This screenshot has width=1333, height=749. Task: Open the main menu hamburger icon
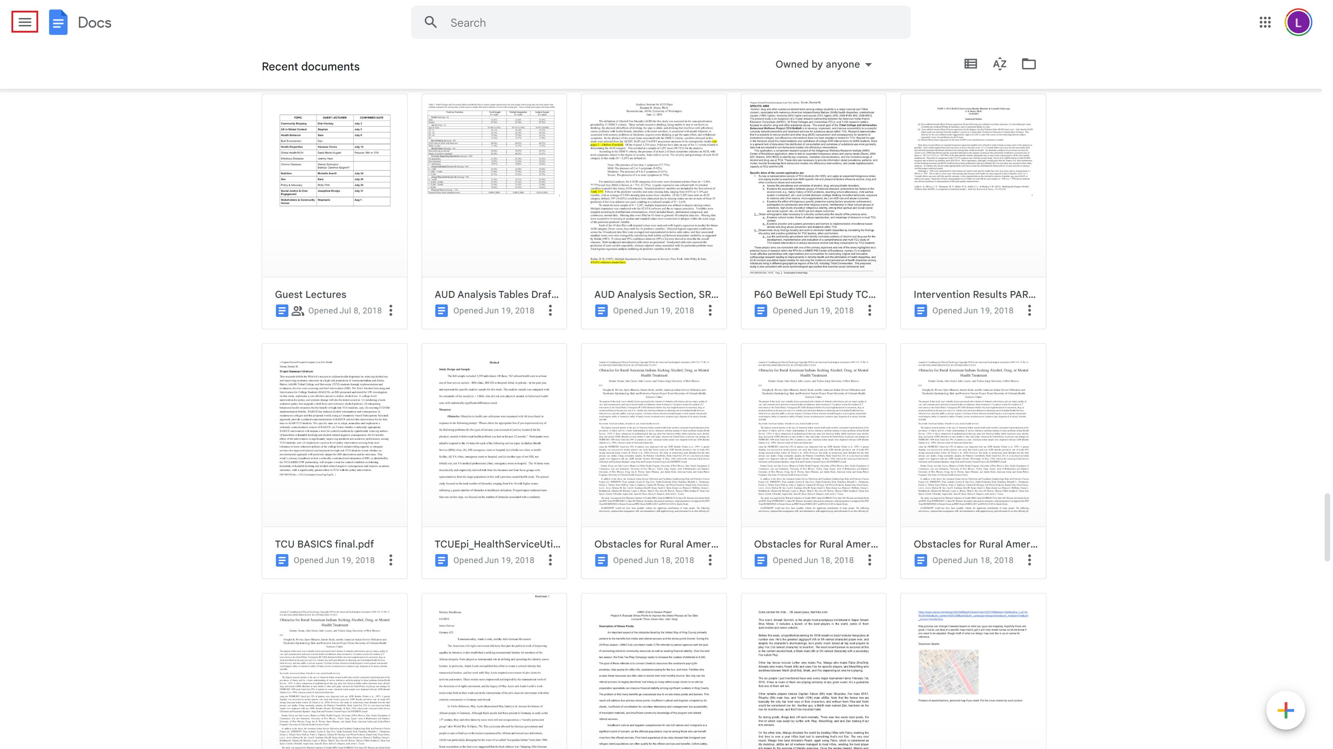(x=24, y=22)
